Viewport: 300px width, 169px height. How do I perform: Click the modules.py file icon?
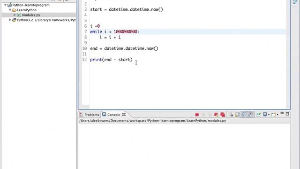click(19, 15)
